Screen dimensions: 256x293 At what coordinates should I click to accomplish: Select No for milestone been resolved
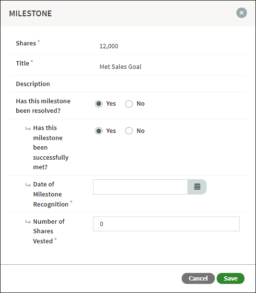[129, 104]
